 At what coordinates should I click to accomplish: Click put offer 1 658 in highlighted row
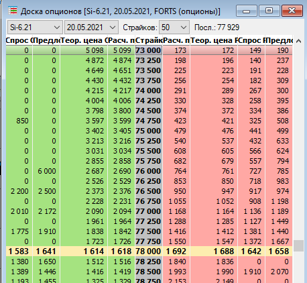279,251
